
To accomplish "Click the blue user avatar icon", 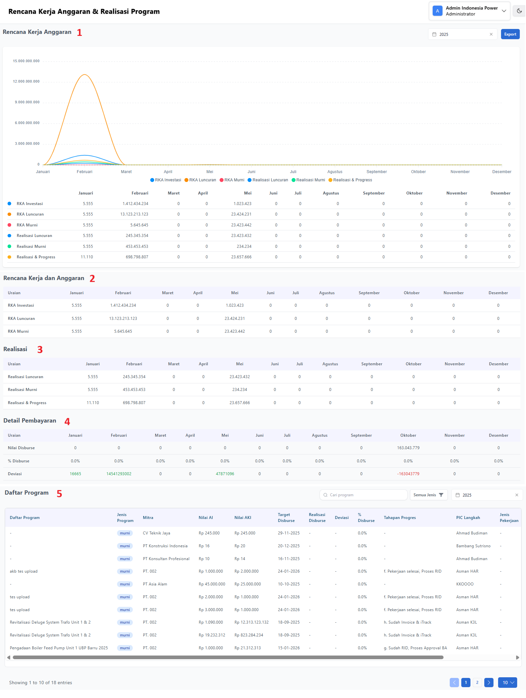I will pos(437,11).
